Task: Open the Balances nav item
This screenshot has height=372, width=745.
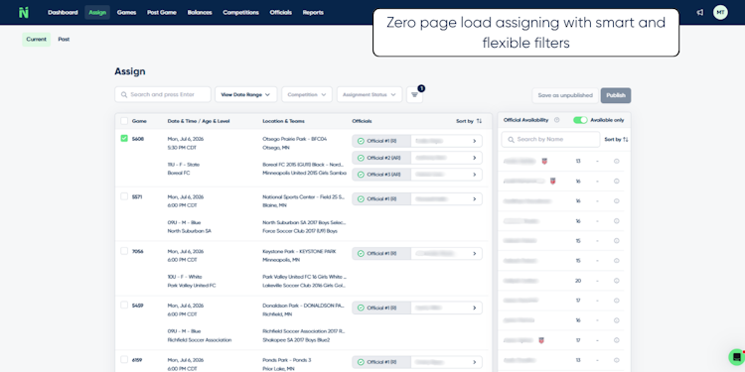Action: (x=200, y=12)
